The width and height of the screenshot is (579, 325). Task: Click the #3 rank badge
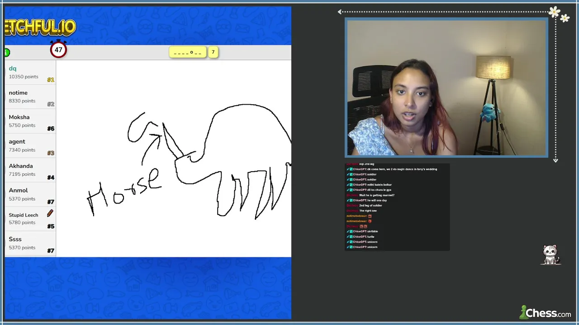coord(51,153)
